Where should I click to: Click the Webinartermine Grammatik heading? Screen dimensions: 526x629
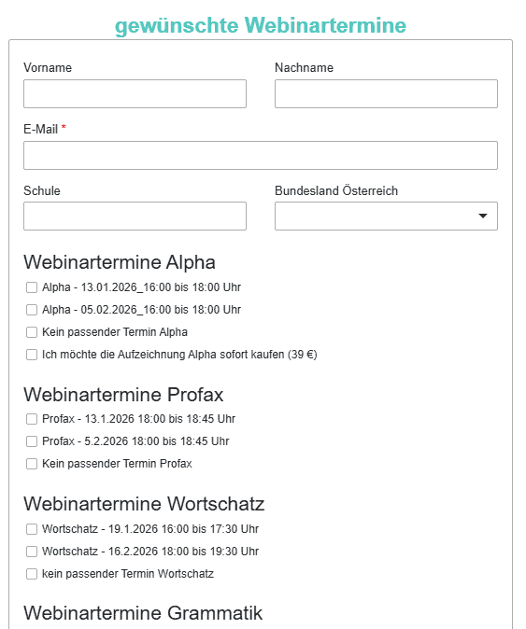click(143, 613)
